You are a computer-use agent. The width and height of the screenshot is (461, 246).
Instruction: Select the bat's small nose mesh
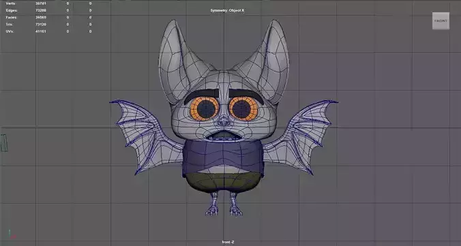(224, 121)
